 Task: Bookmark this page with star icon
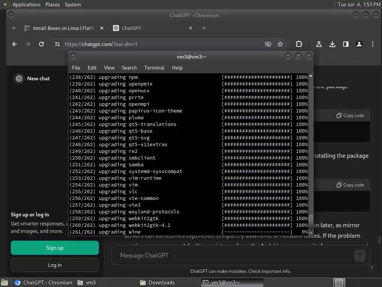[280, 44]
